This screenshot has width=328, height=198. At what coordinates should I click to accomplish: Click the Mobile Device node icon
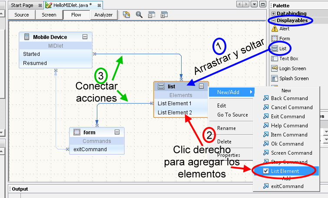click(27, 37)
